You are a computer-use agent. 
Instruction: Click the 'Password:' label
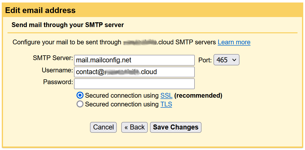click(58, 82)
